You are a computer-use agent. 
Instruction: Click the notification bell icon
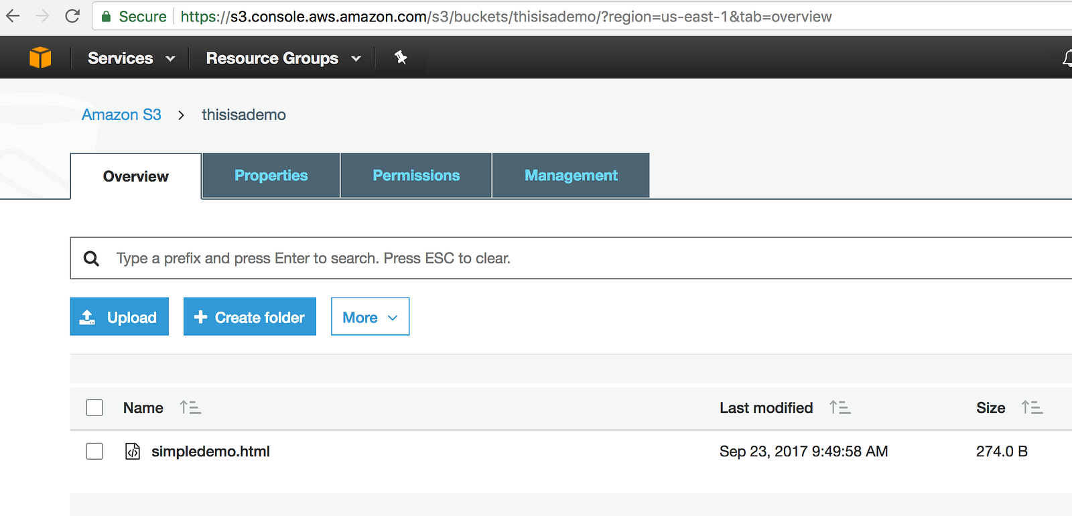click(x=1067, y=58)
